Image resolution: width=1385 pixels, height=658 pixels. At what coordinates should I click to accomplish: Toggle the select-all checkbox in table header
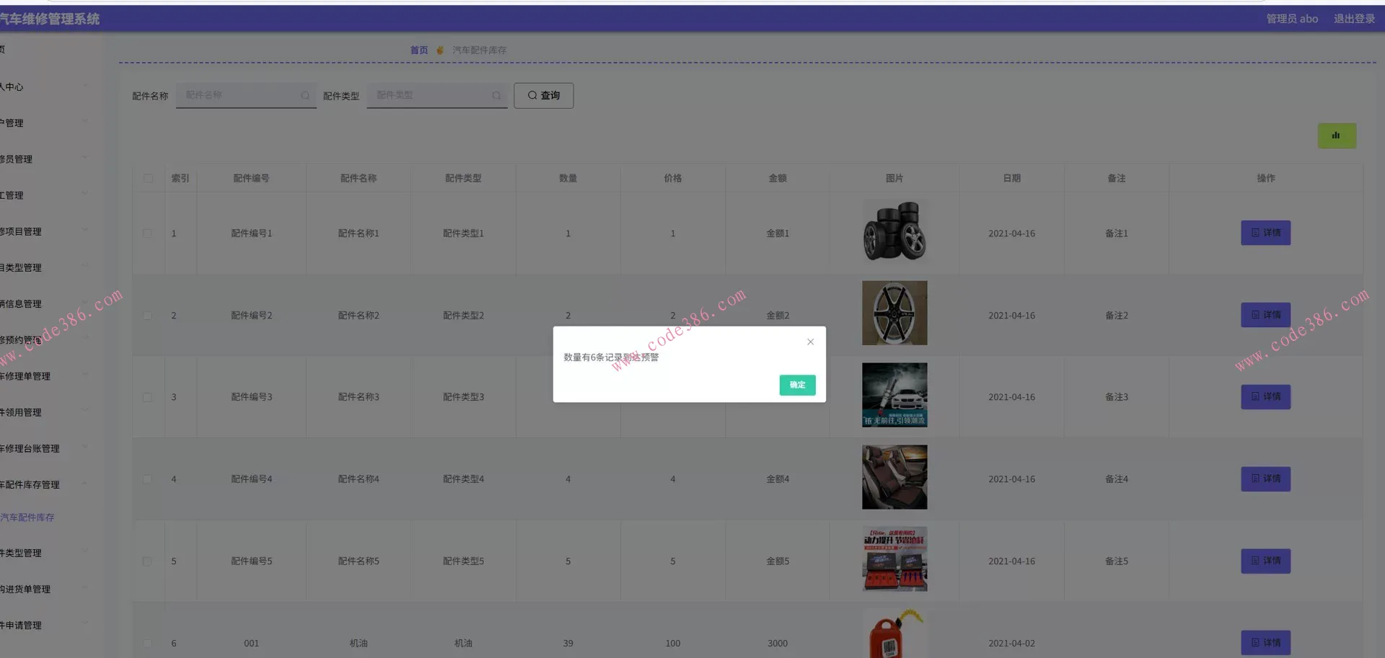coord(149,178)
